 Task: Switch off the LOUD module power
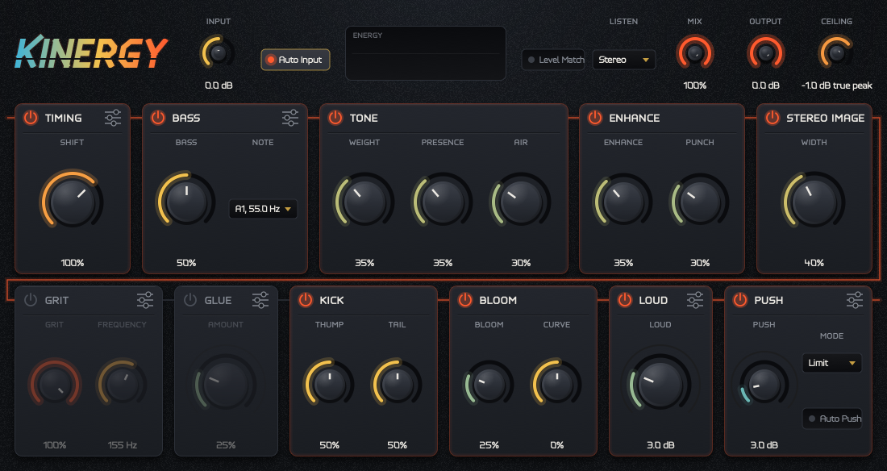(x=624, y=300)
